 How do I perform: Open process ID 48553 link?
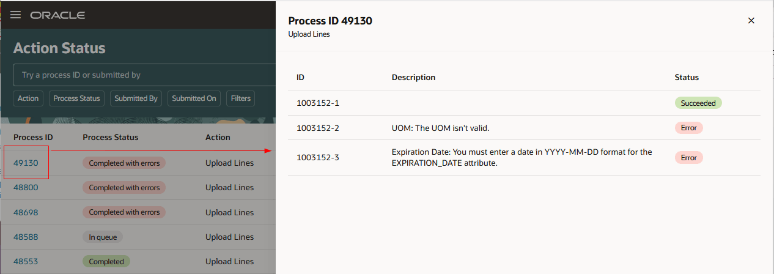[x=26, y=261]
